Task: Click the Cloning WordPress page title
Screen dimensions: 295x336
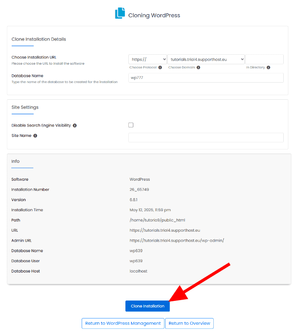Action: tap(154, 15)
